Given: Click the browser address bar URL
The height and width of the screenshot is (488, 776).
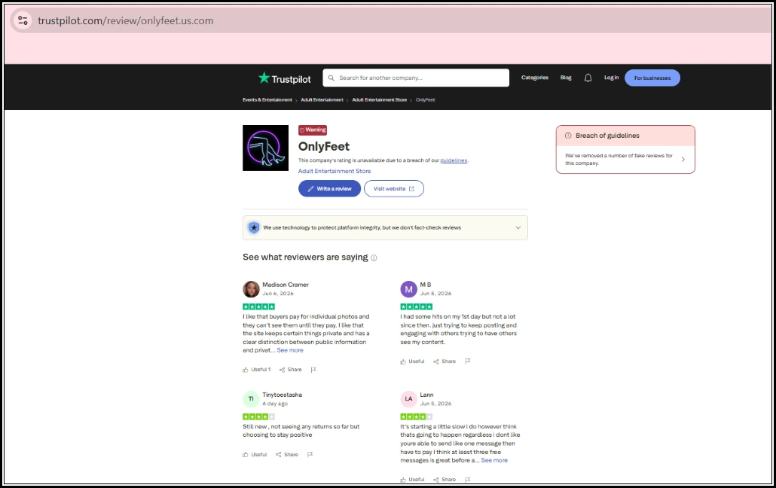Looking at the screenshot, I should pyautogui.click(x=126, y=21).
